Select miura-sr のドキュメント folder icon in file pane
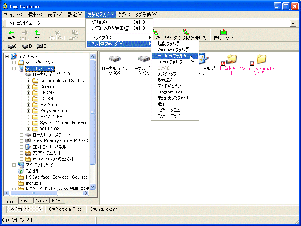Viewport: 301px width, 226px height. [x=261, y=60]
